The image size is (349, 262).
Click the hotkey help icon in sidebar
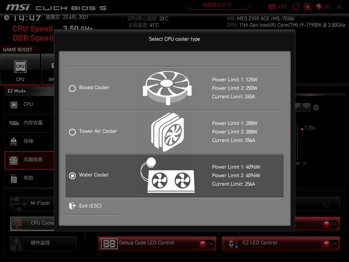(x=14, y=179)
